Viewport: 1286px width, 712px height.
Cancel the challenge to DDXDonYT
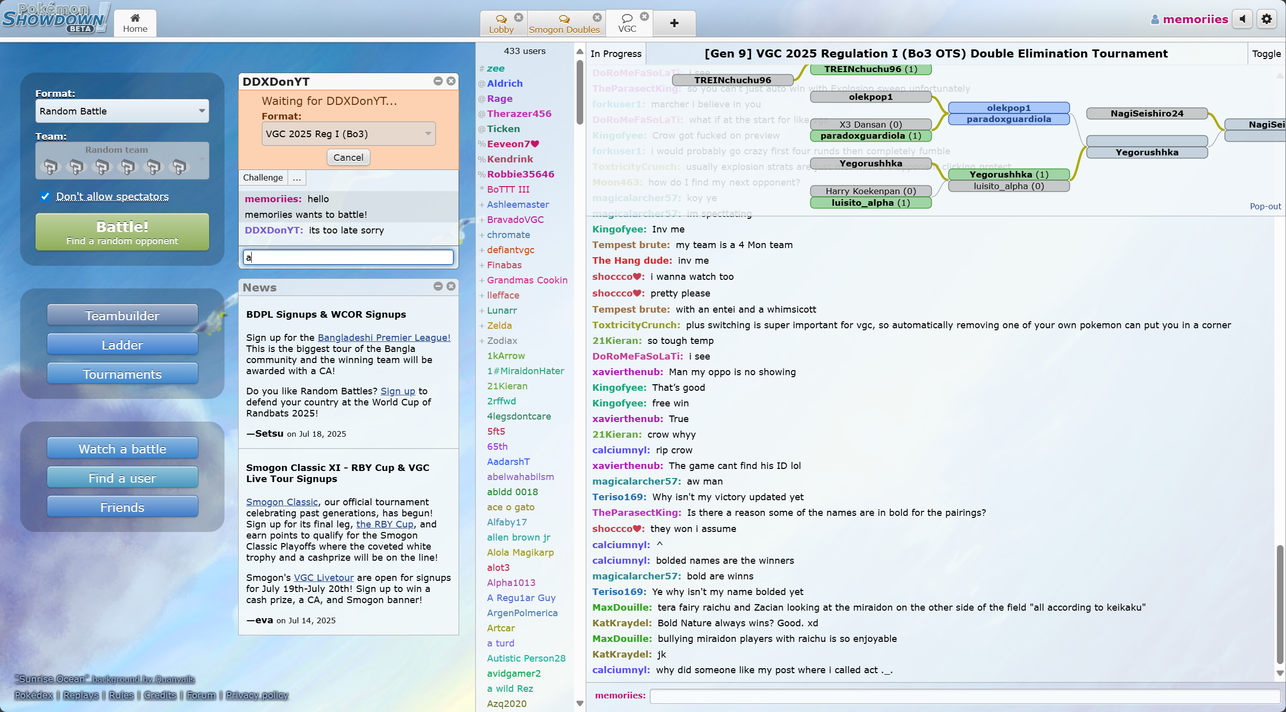(x=348, y=157)
